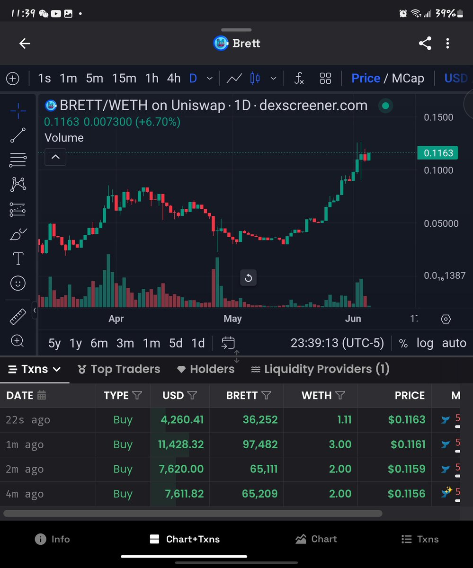Toggle log scale on the price axis
Viewport: 473px width, 568px height.
pos(425,343)
